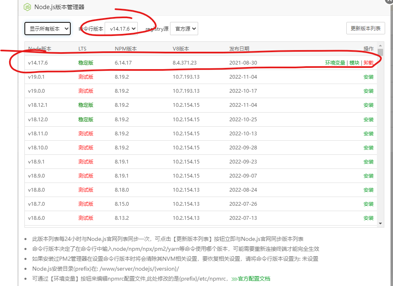Image resolution: width=393 pixels, height=286 pixels.
Task: Click the NPM版本 column header
Action: [126, 48]
